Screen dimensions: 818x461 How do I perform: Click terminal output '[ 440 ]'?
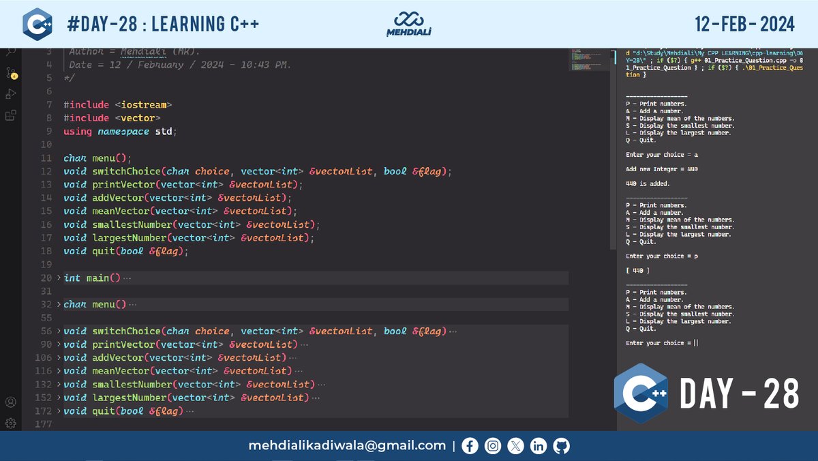click(x=637, y=271)
